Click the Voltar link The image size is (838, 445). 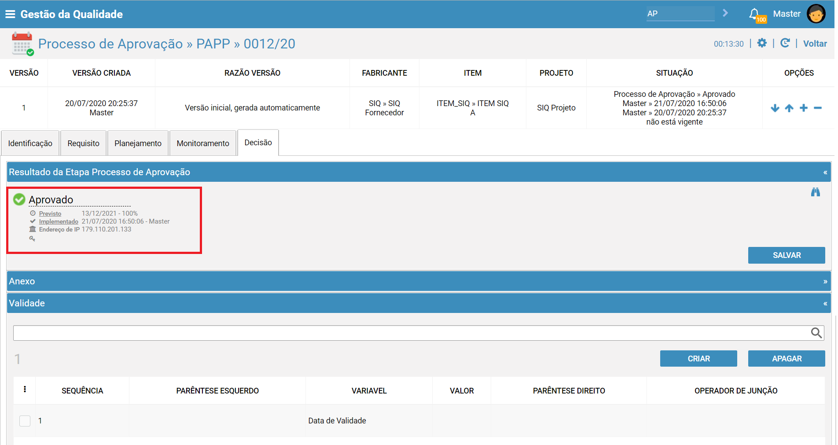tap(815, 44)
